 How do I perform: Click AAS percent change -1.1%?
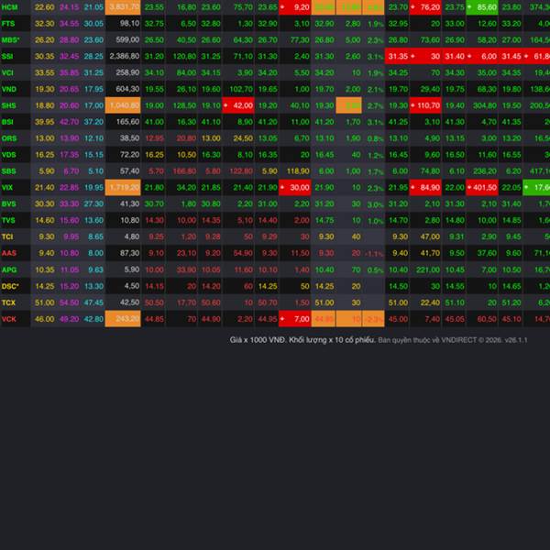[374, 253]
